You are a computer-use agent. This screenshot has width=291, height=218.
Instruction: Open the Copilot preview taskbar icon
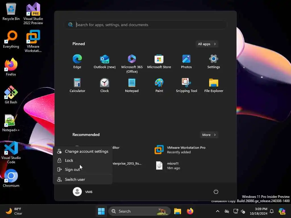[x=282, y=211]
